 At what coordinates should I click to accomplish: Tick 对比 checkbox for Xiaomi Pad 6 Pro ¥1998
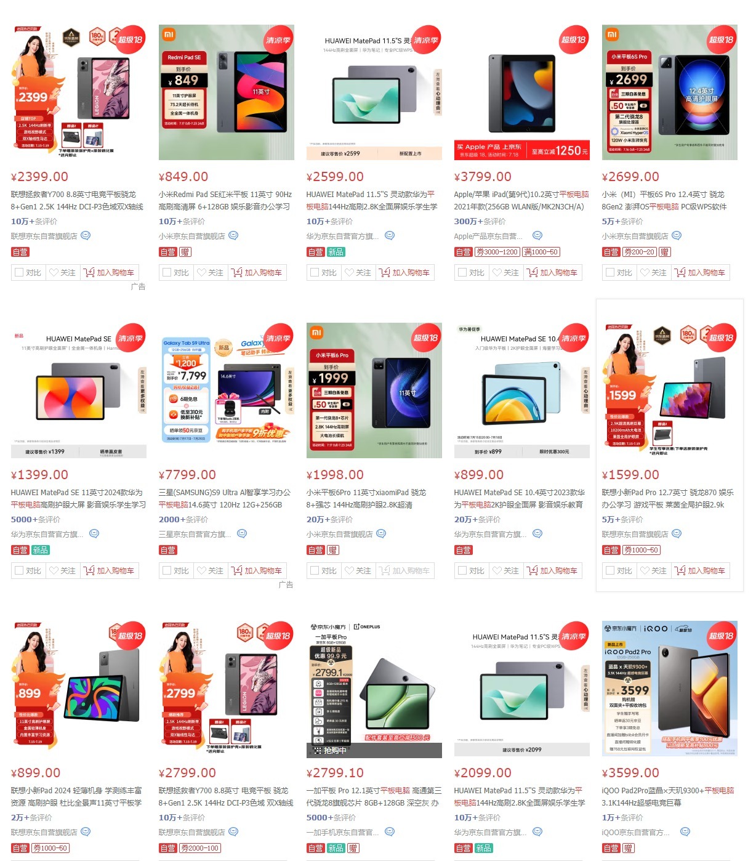(x=315, y=570)
